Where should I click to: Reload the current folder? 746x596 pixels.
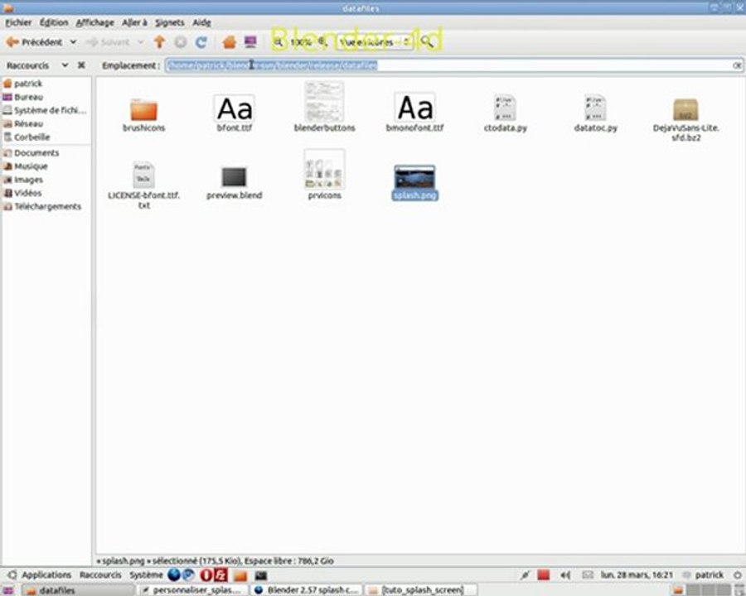pos(201,42)
